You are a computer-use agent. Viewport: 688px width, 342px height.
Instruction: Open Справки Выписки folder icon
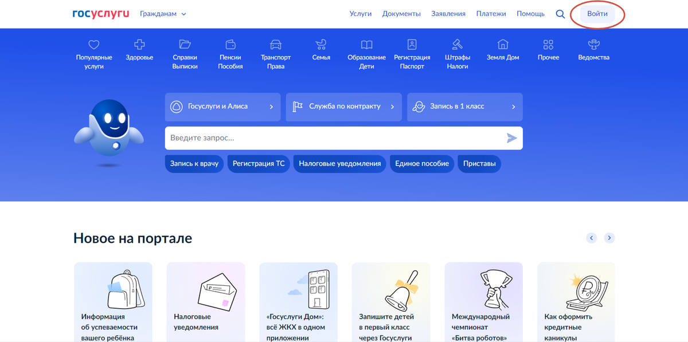(x=185, y=44)
